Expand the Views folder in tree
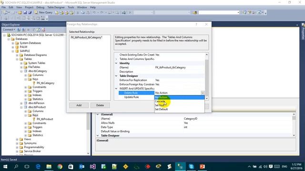305x171 pixels. [17, 139]
